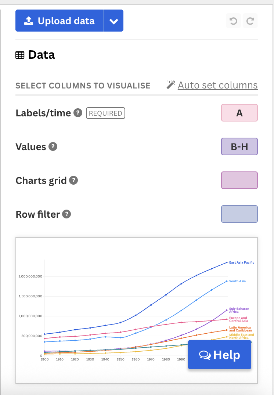Click the question mark icon next to Labels/time
This screenshot has height=395, width=274.
(77, 113)
